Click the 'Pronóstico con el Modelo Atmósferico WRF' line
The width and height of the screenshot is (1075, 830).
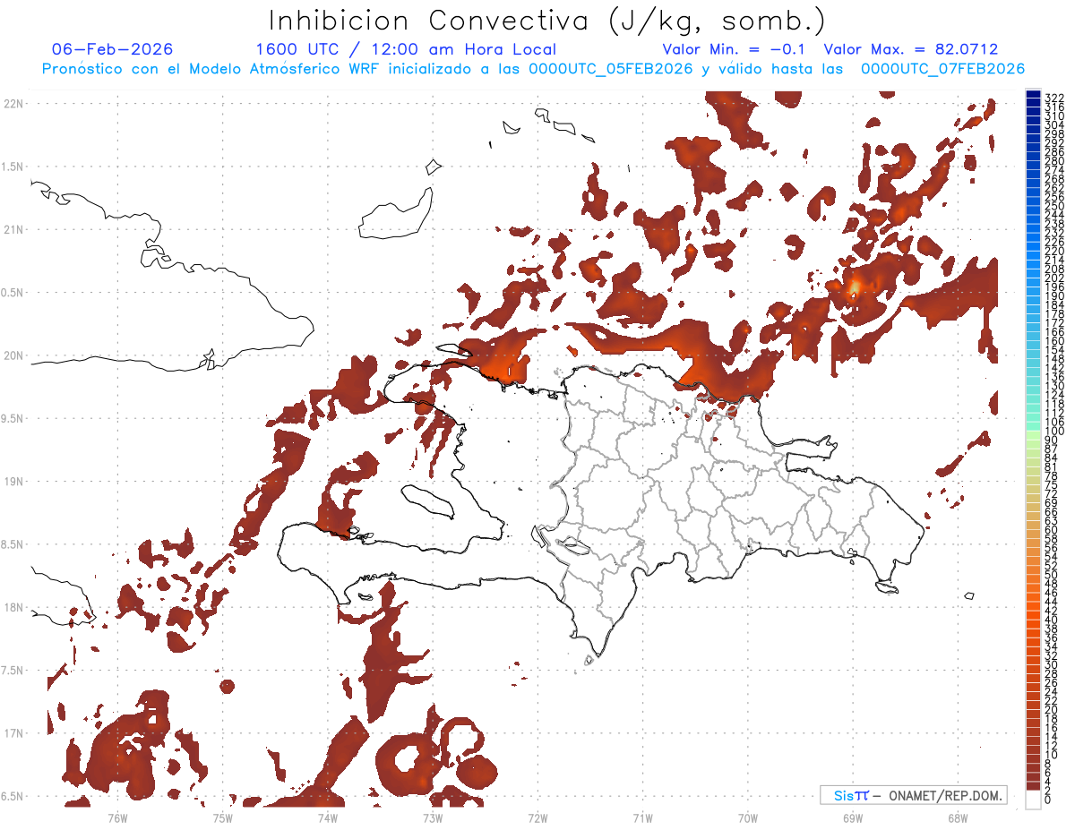[533, 69]
